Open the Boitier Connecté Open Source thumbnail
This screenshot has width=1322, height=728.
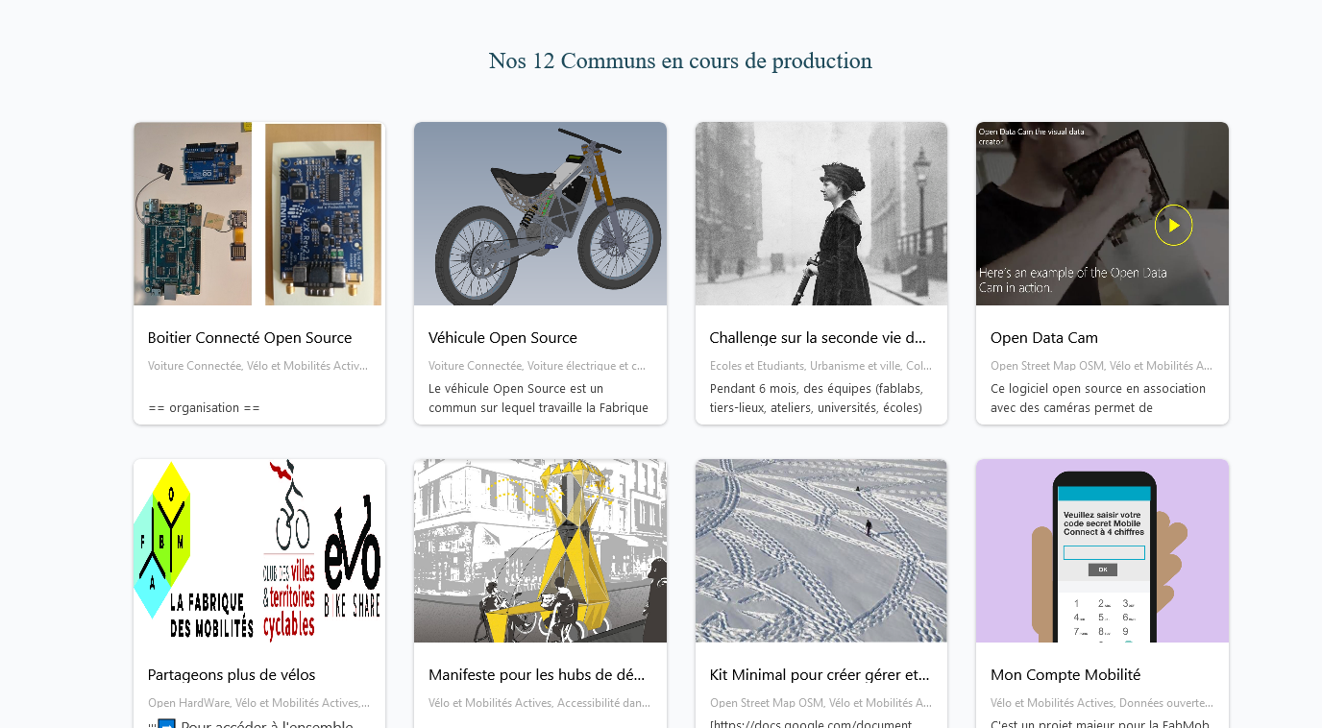(x=259, y=213)
